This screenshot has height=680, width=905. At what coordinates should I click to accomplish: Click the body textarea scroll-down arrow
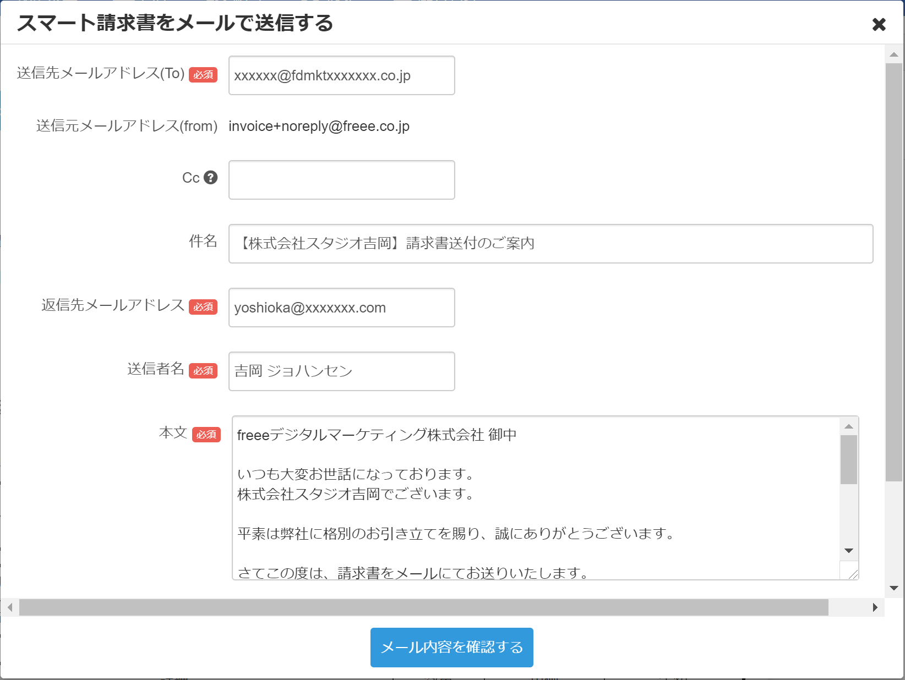click(x=849, y=551)
